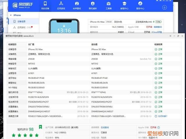Collapse the iPhone tree in sidebar
This screenshot has height=139, width=186.
(x=11, y=15)
